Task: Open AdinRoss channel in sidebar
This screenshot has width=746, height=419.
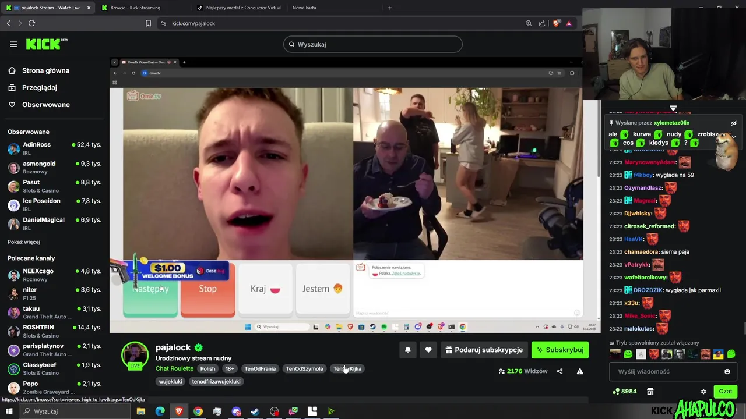Action: tap(55, 148)
